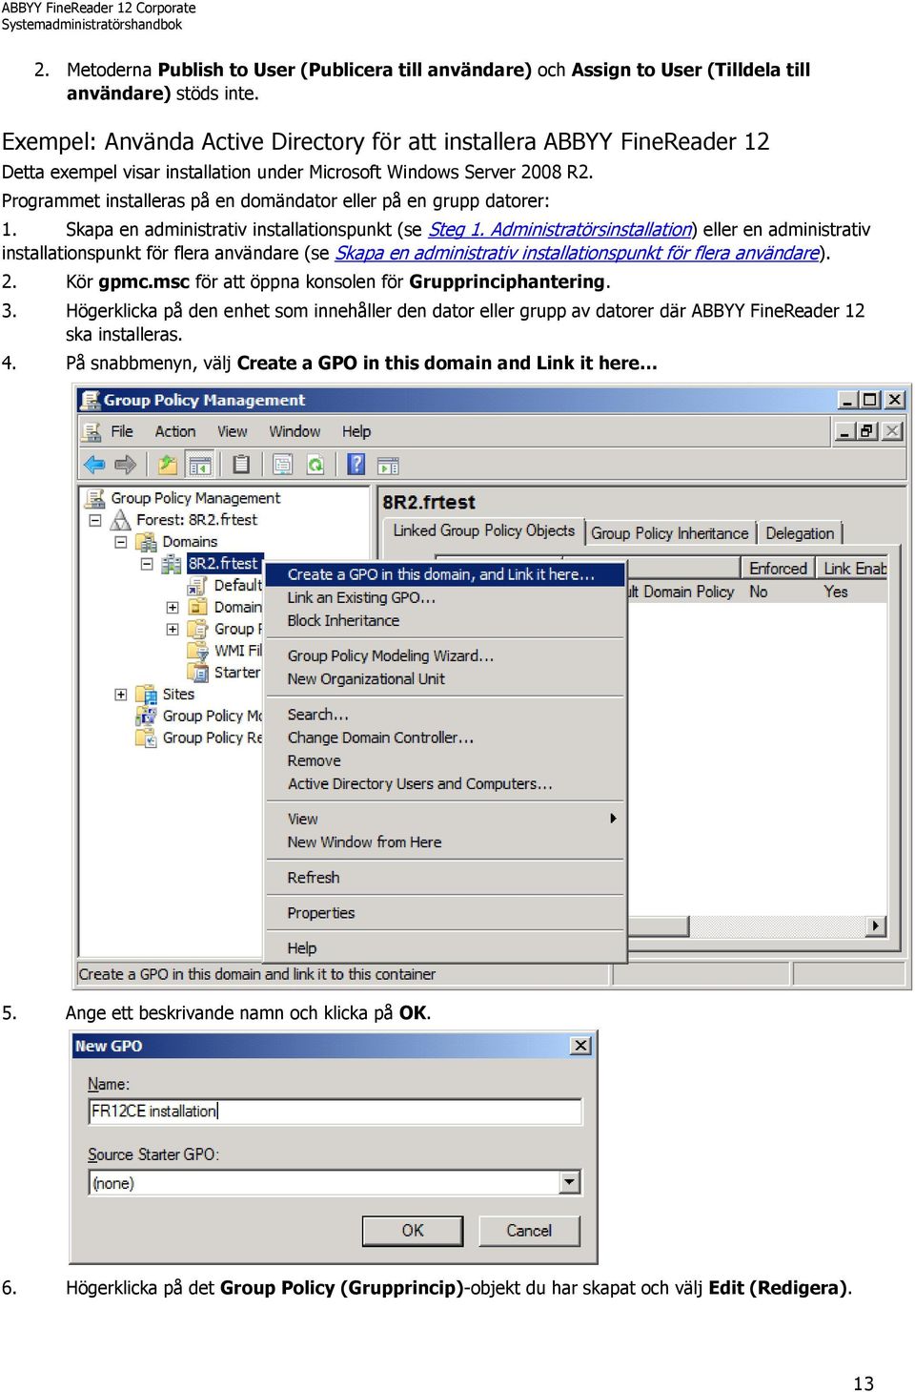Collapse the Forest: 8R2.frtest node
Image resolution: width=915 pixels, height=1392 pixels.
point(95,520)
